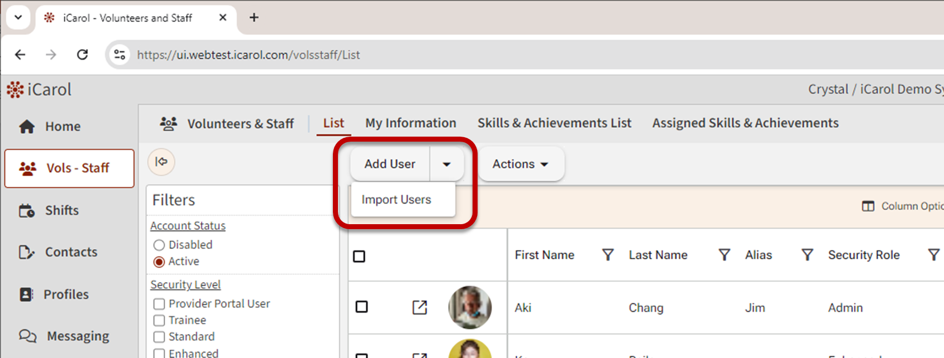Open Aki Chang's record via external link icon
Image resolution: width=944 pixels, height=358 pixels.
[419, 307]
